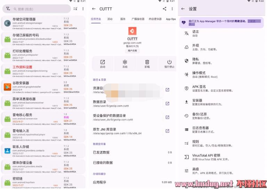Open the batch operations list icon

click(75, 9)
